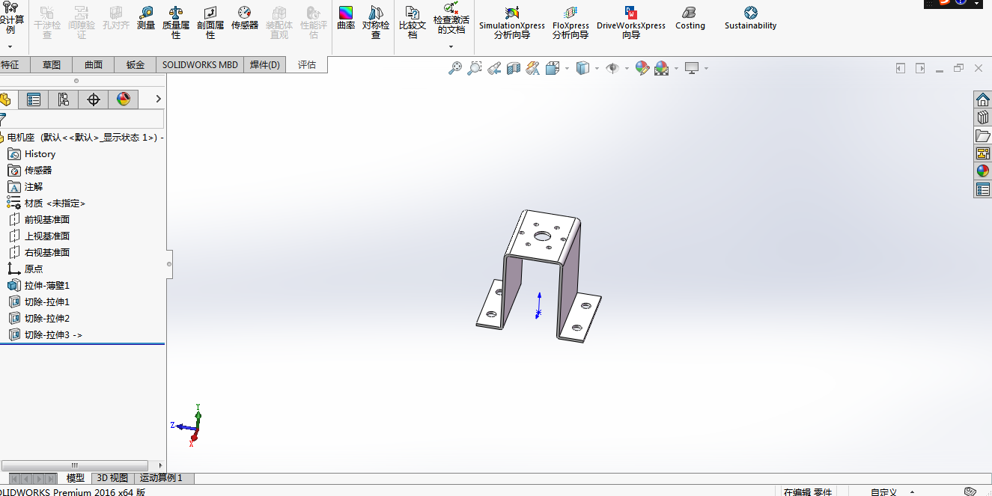Switch to 焊件(D) ribbon tab

pyautogui.click(x=264, y=65)
